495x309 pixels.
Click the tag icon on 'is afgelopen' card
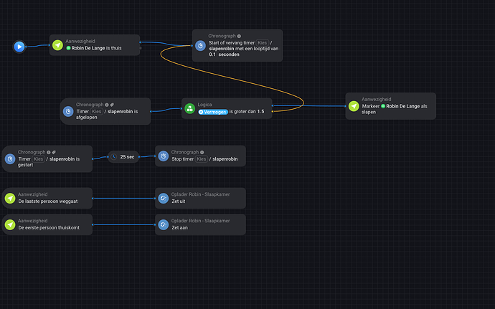[x=112, y=105]
